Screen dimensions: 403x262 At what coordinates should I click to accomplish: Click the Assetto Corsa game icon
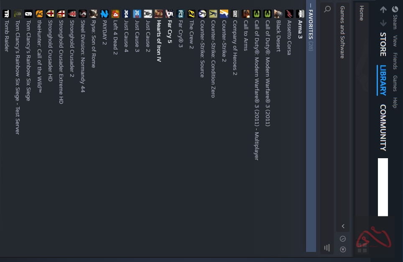pos(289,14)
